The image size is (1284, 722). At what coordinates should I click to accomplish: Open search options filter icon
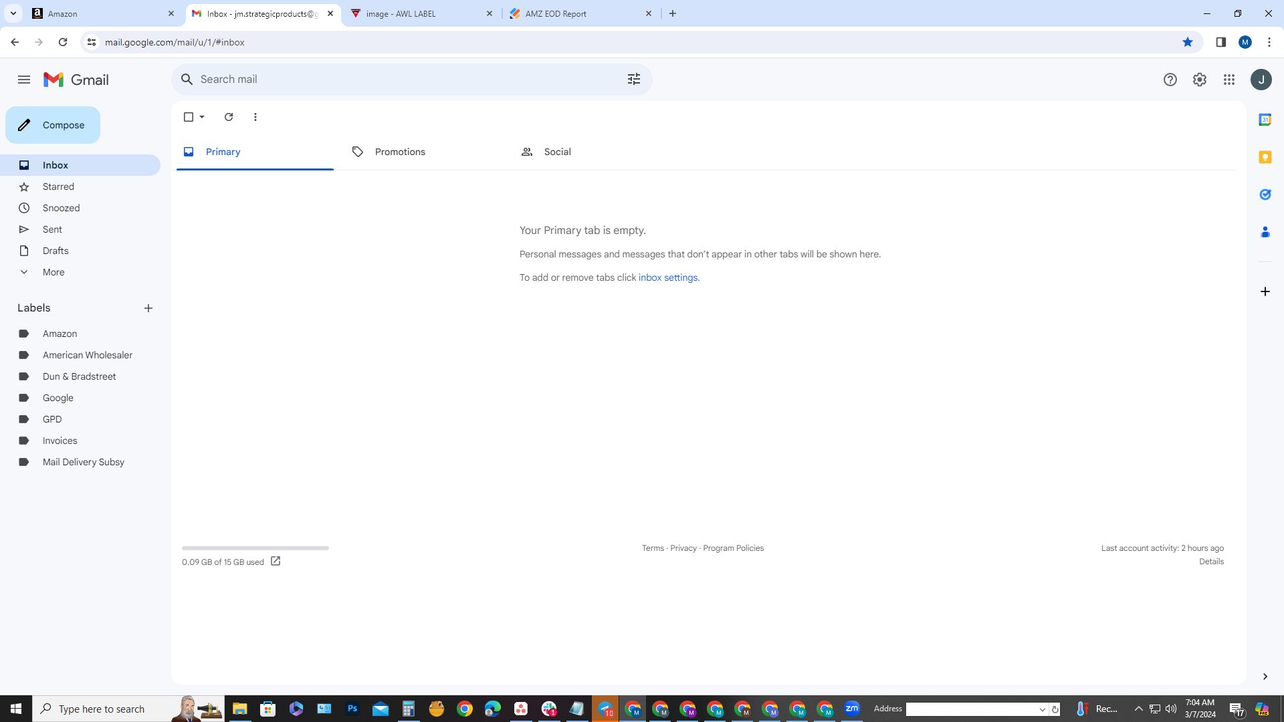click(x=634, y=80)
